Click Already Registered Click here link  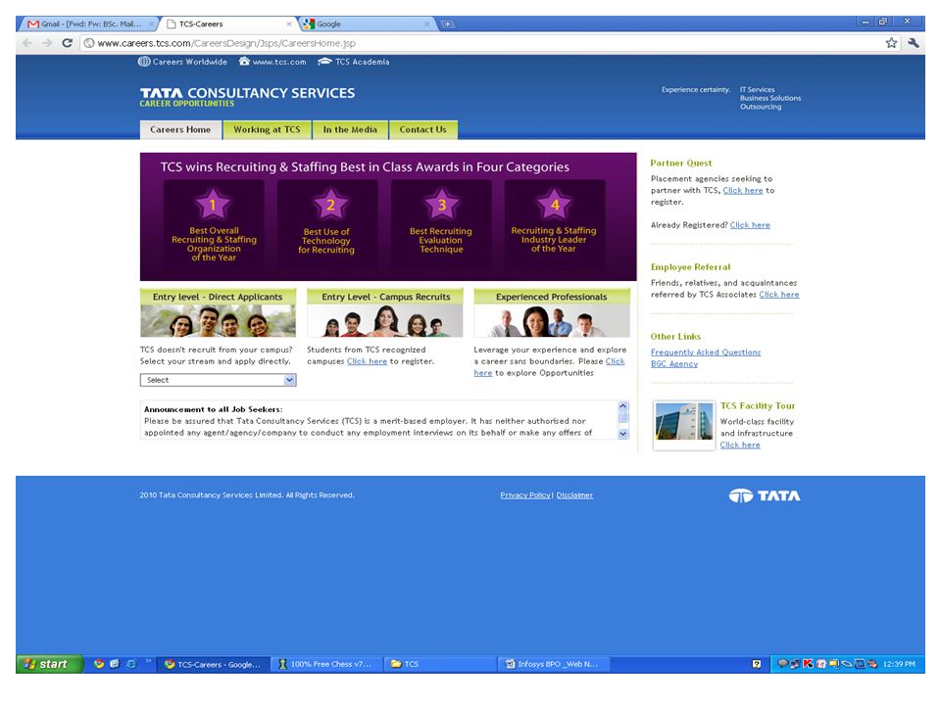(x=750, y=225)
